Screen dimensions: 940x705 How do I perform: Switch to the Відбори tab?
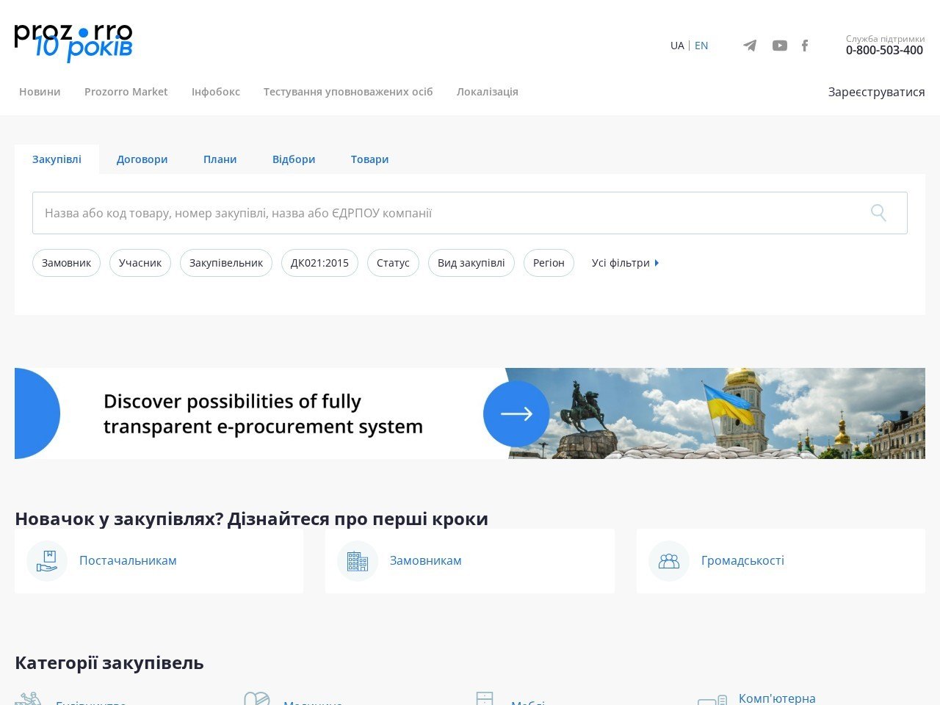click(x=294, y=159)
